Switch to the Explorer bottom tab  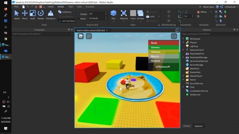[x=199, y=126]
